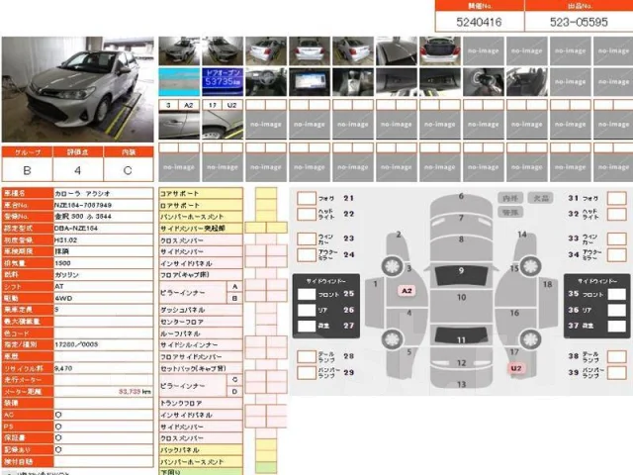The width and height of the screenshot is (633, 475).
Task: Click the センターフロア frame row
Action: click(201, 322)
